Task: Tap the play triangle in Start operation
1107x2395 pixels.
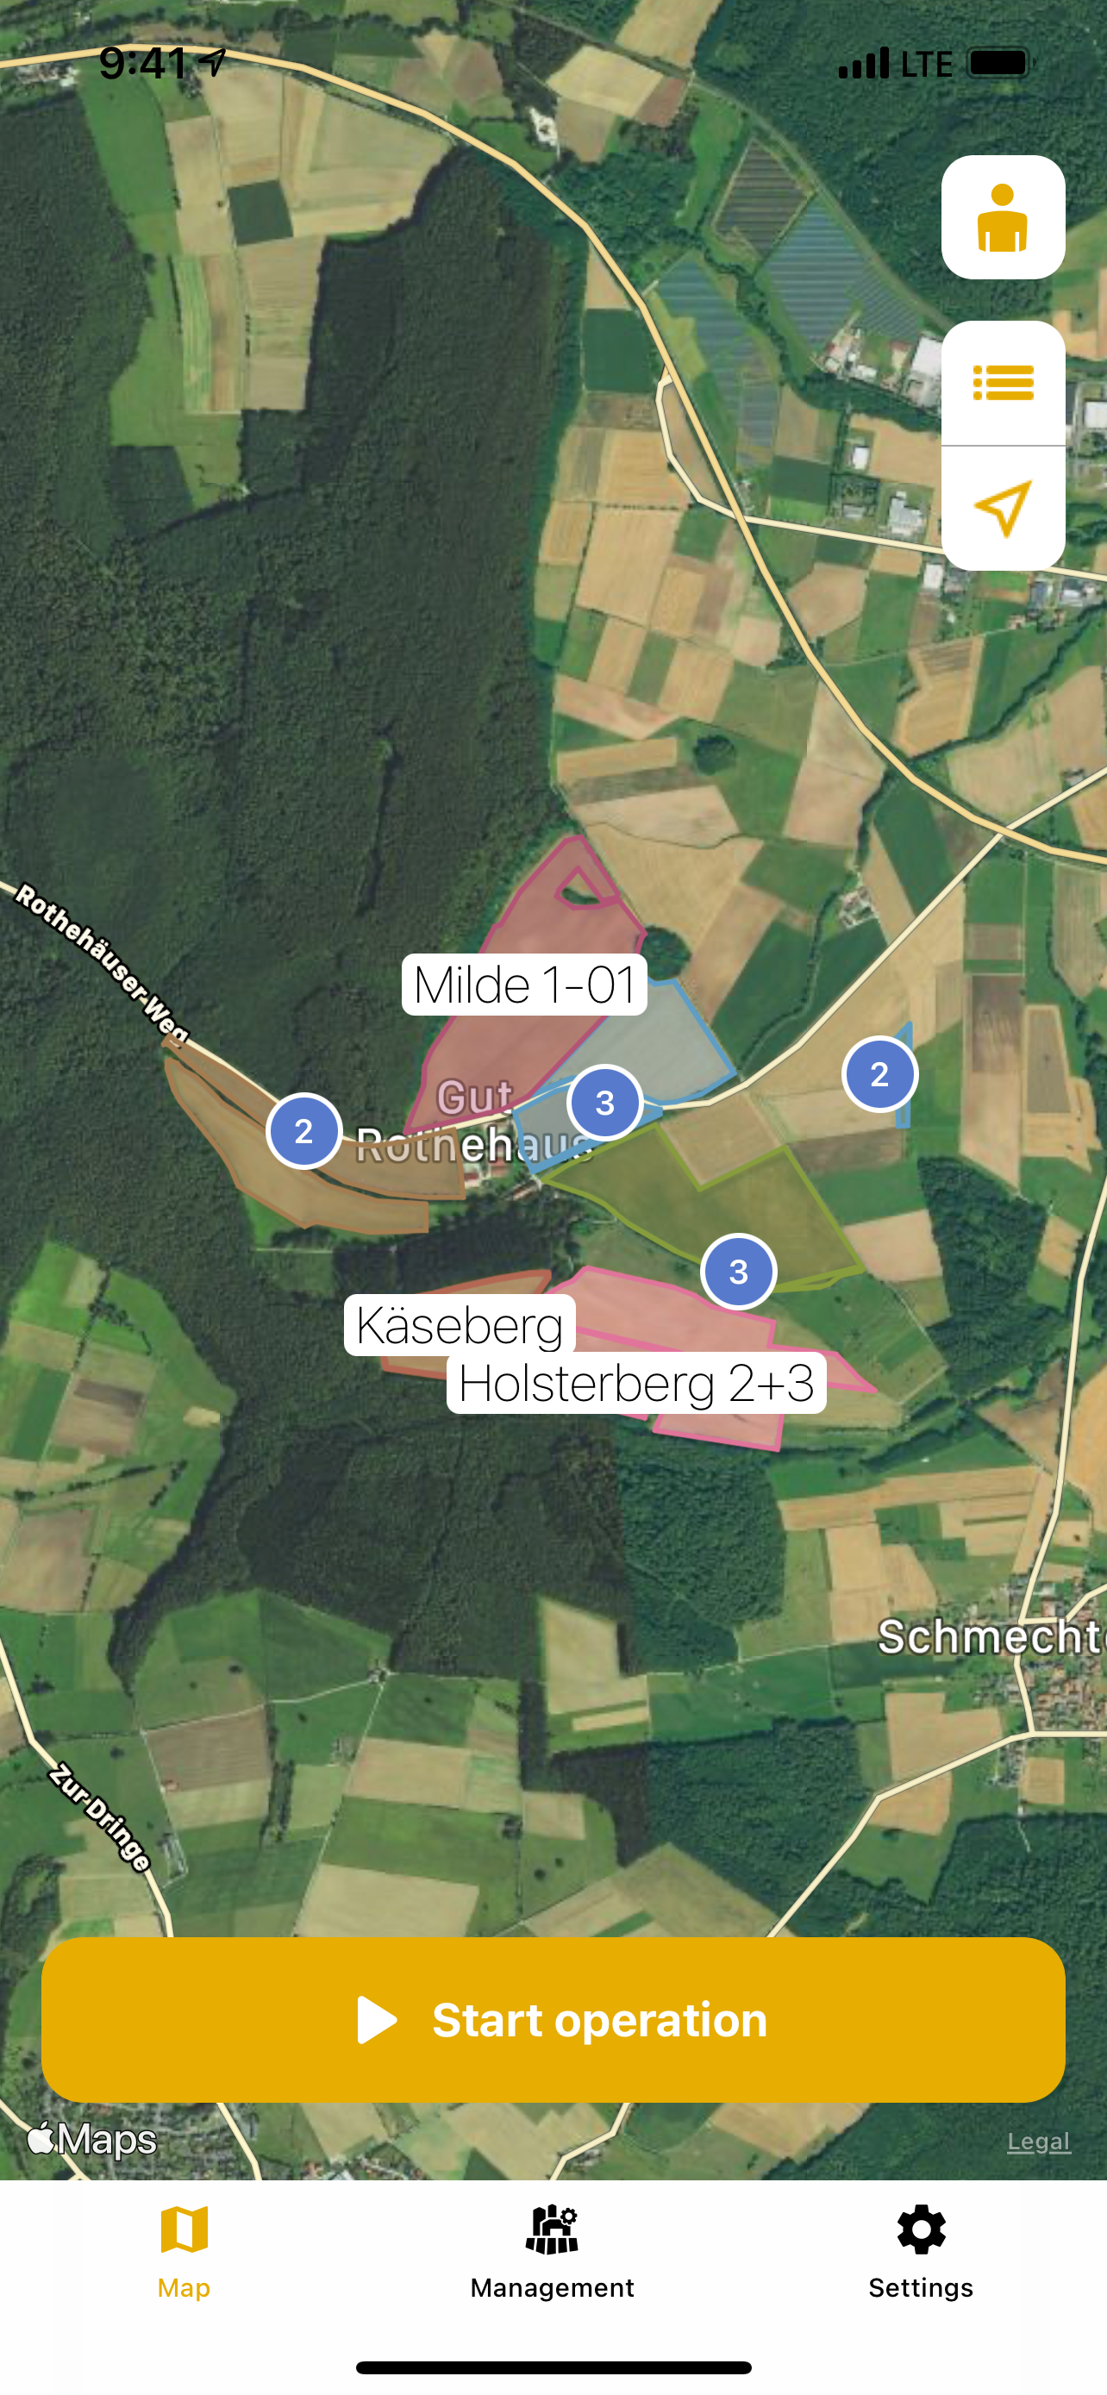Action: tap(377, 2019)
